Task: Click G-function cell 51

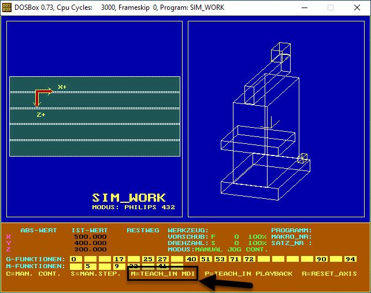Action: (206, 259)
